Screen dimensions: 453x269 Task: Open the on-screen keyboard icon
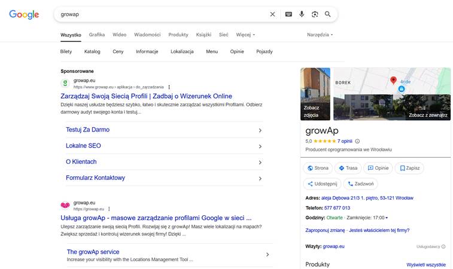pos(288,14)
